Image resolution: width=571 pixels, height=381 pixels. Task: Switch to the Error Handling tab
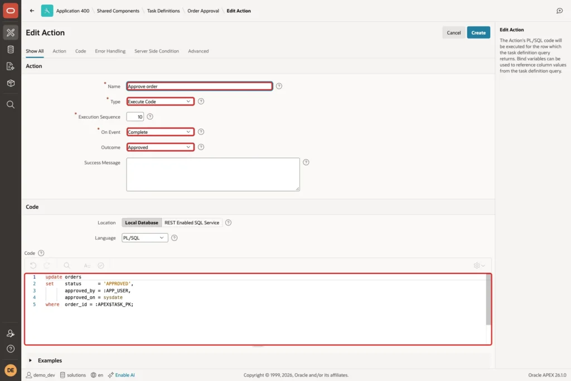click(110, 51)
